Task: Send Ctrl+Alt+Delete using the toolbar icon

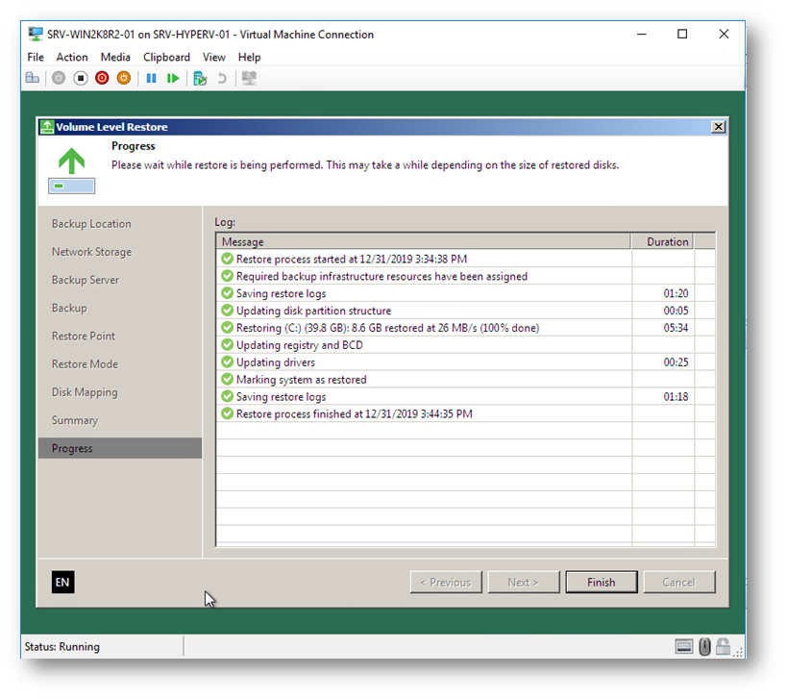Action: 33,78
